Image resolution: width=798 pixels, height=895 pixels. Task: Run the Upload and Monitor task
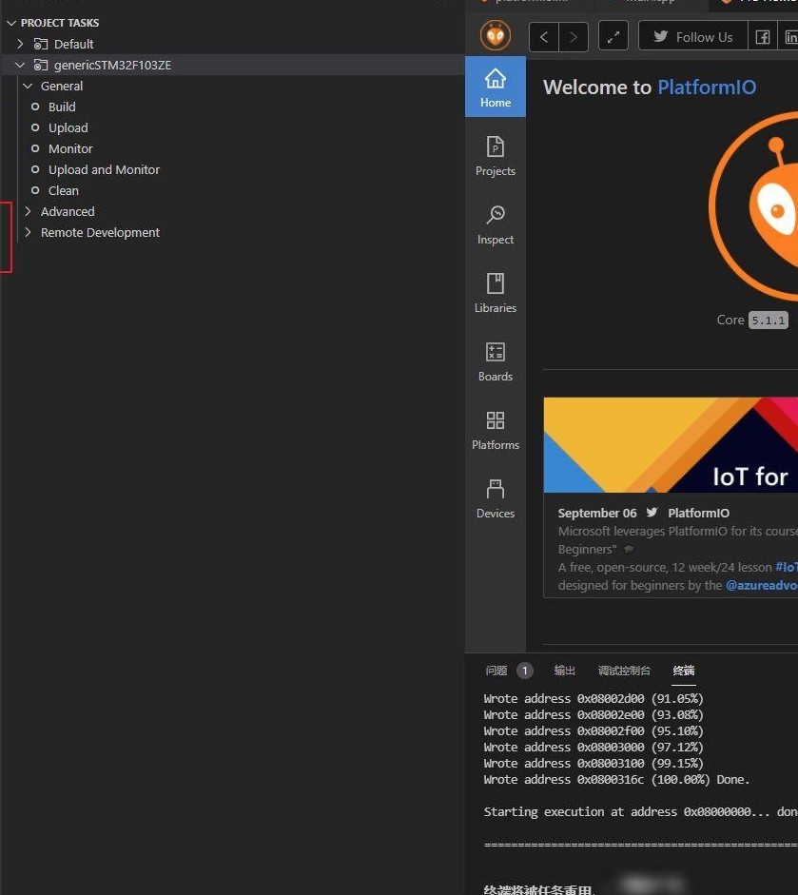[104, 169]
